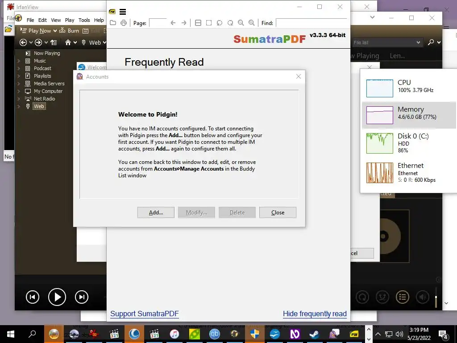Click the up-one-level icon in media player
Screen dimensions: 457x343
pyautogui.click(x=54, y=42)
